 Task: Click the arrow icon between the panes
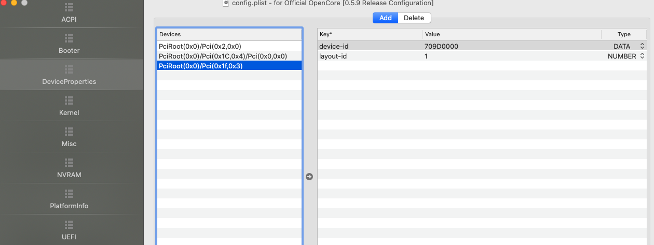pyautogui.click(x=309, y=177)
